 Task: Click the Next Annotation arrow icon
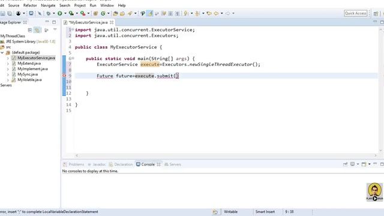click(186, 13)
